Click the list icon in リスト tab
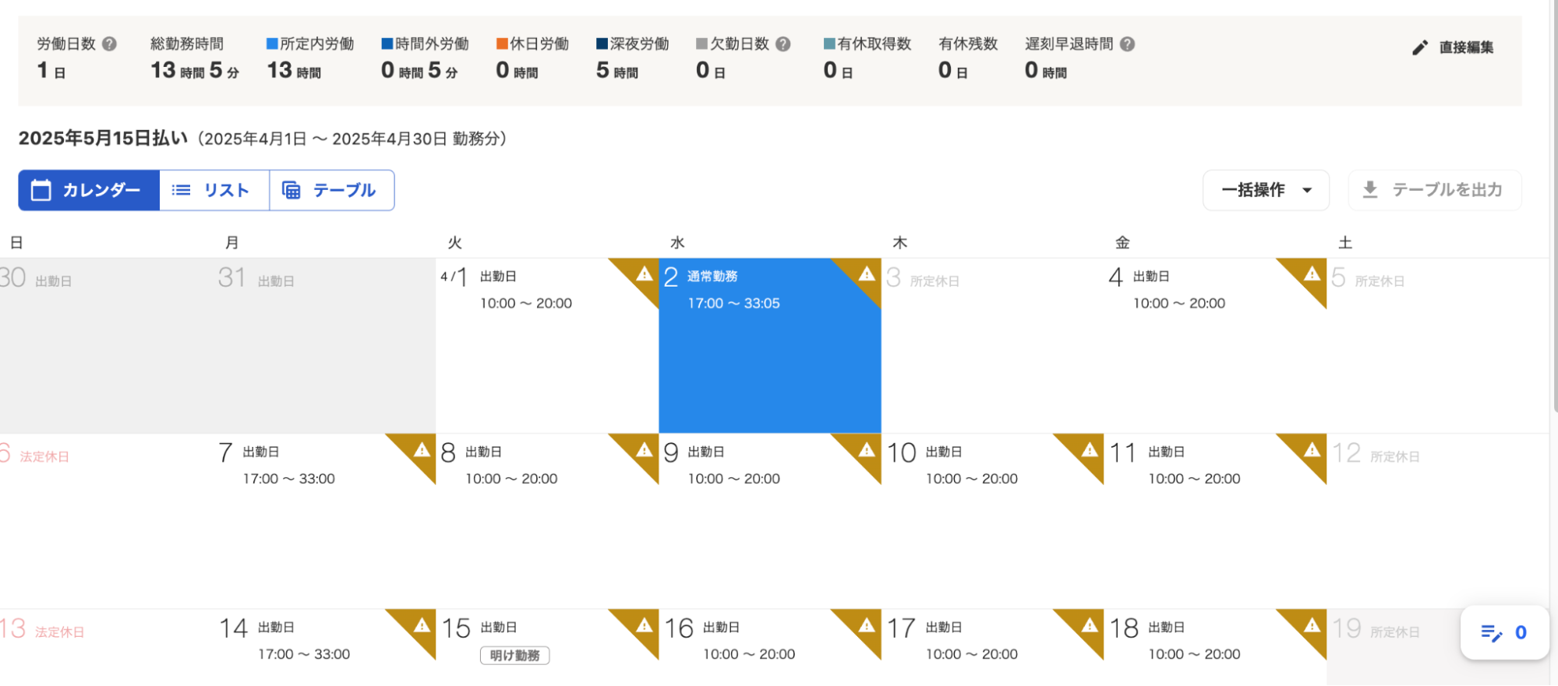The width and height of the screenshot is (1558, 686). pyautogui.click(x=181, y=190)
